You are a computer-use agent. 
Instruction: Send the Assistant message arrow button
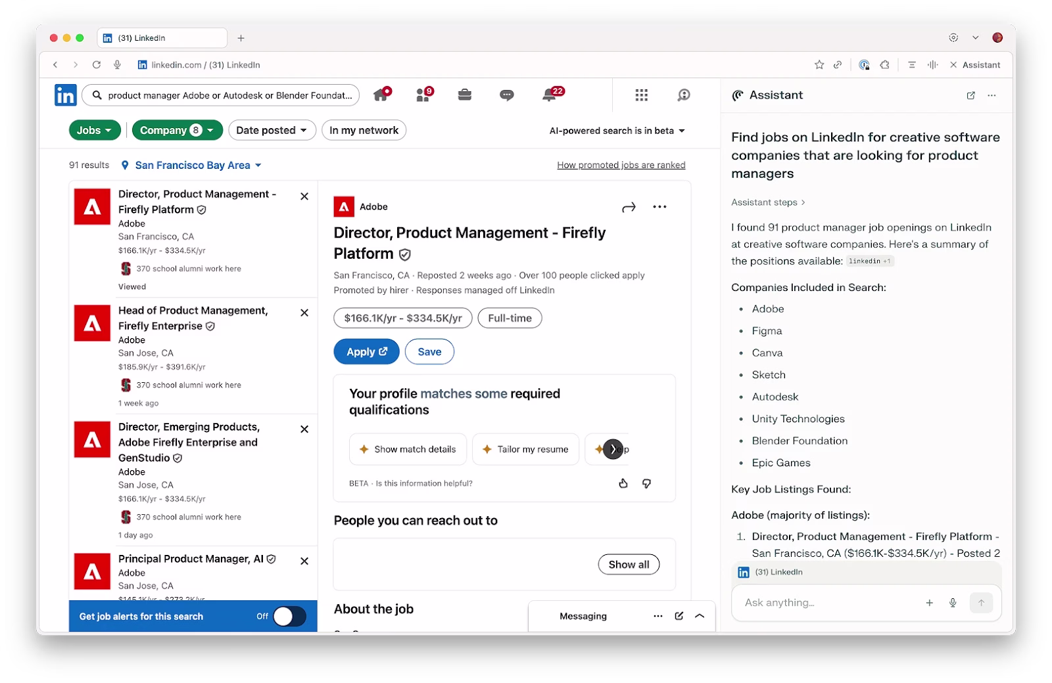click(x=981, y=603)
